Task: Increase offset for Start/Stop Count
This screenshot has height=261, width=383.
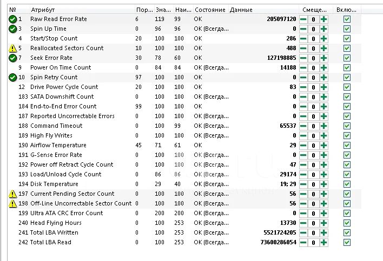Action: tap(323, 39)
